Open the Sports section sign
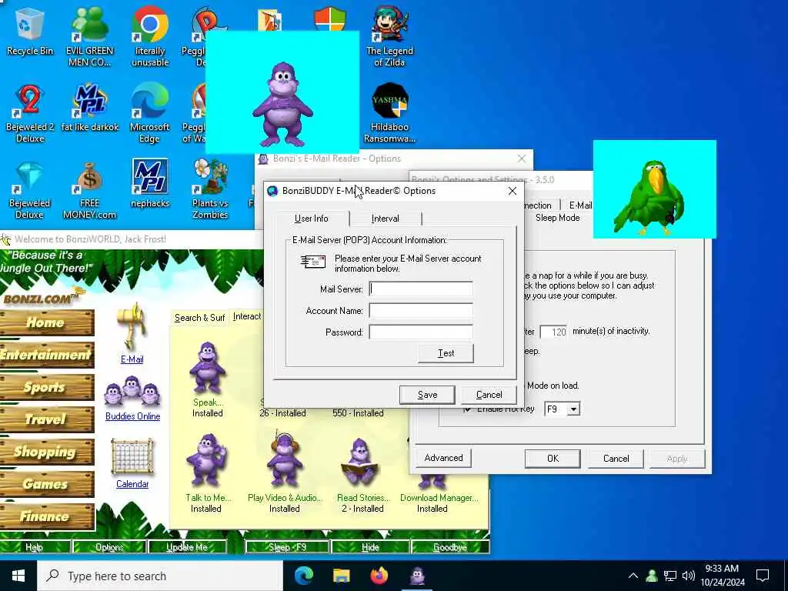788x591 pixels. tap(47, 387)
